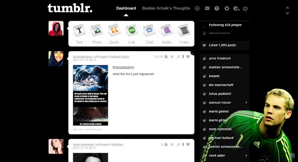The image size is (298, 162).
Task: Open source link thenikkihope
Action: click(x=93, y=129)
